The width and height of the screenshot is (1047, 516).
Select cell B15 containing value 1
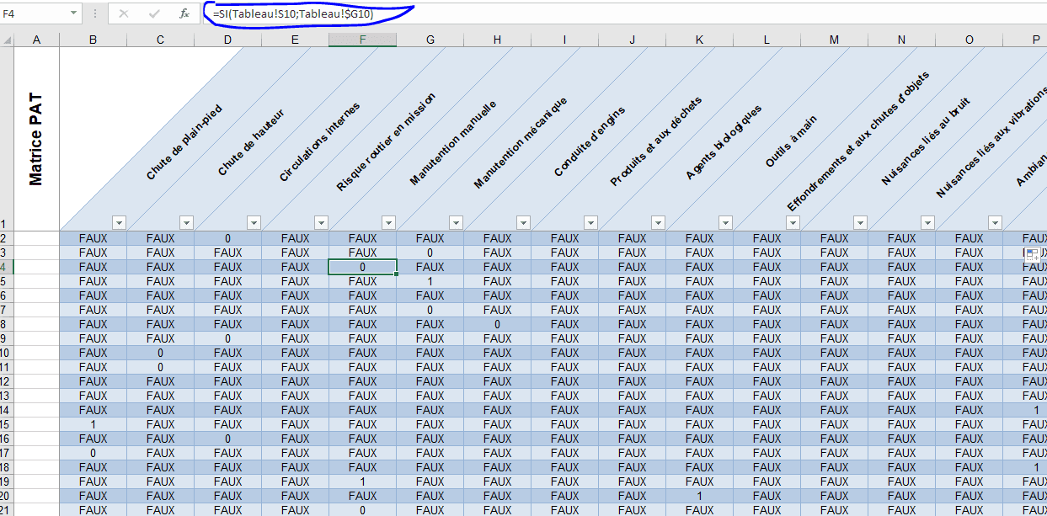(x=93, y=424)
